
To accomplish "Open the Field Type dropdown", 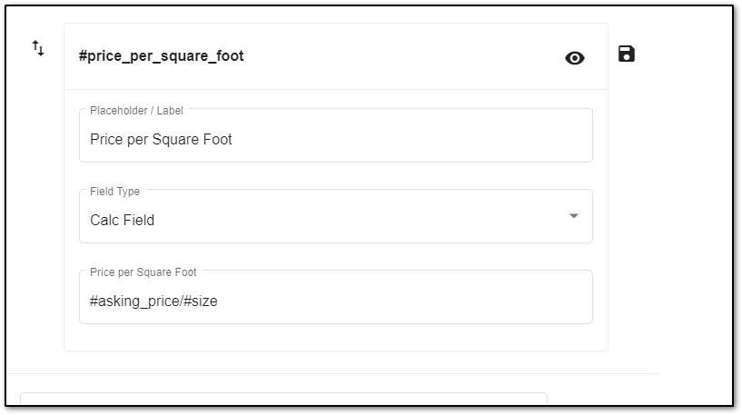I will pyautogui.click(x=335, y=216).
